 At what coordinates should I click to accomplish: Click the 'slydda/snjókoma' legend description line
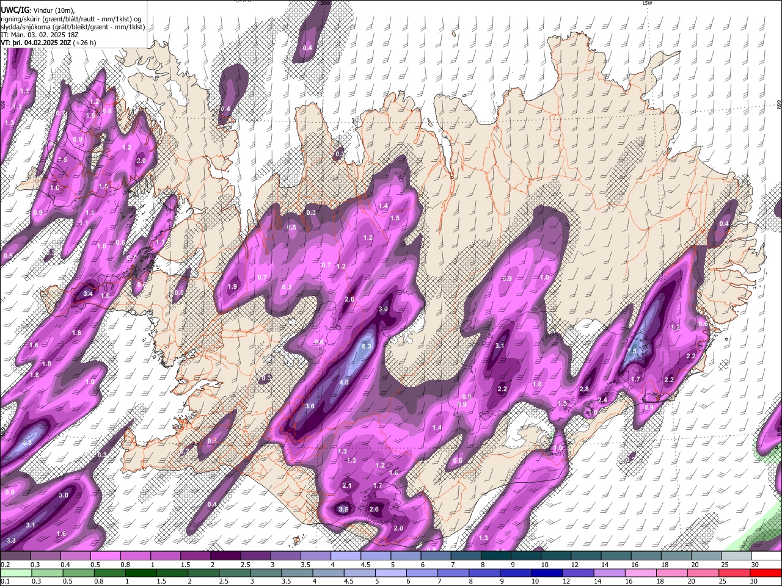(x=72, y=27)
